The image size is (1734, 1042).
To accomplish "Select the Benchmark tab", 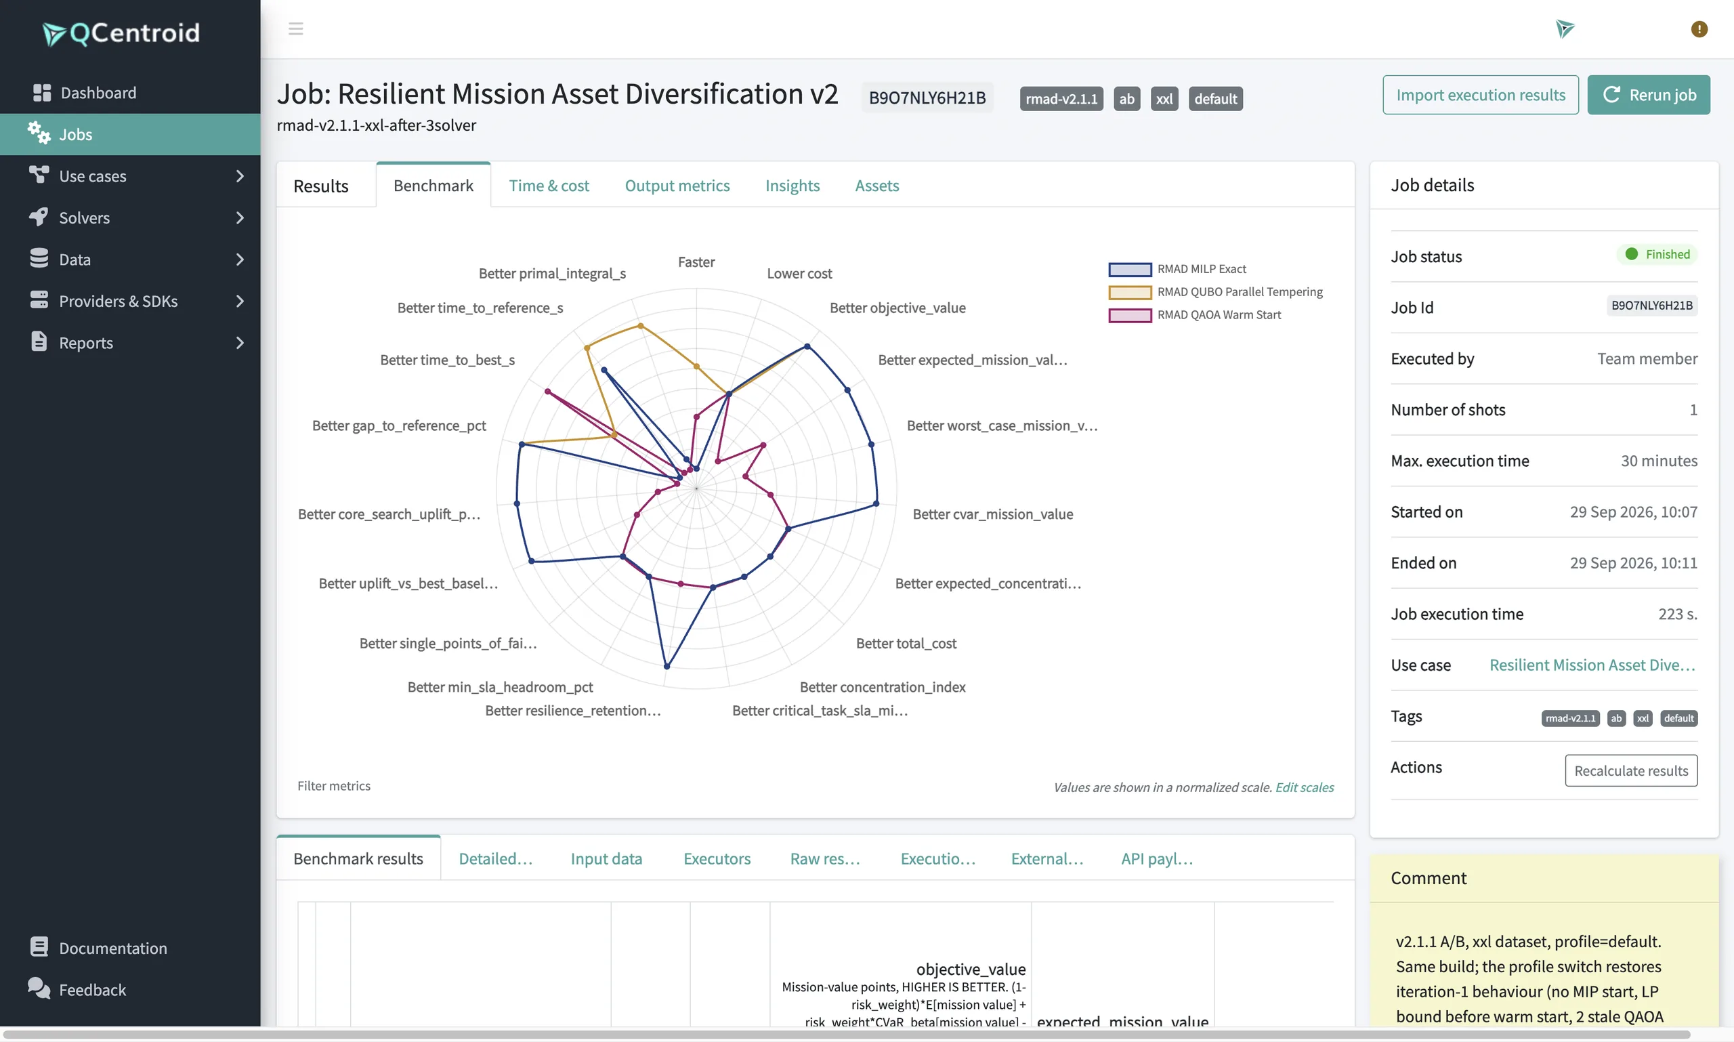I will point(433,186).
